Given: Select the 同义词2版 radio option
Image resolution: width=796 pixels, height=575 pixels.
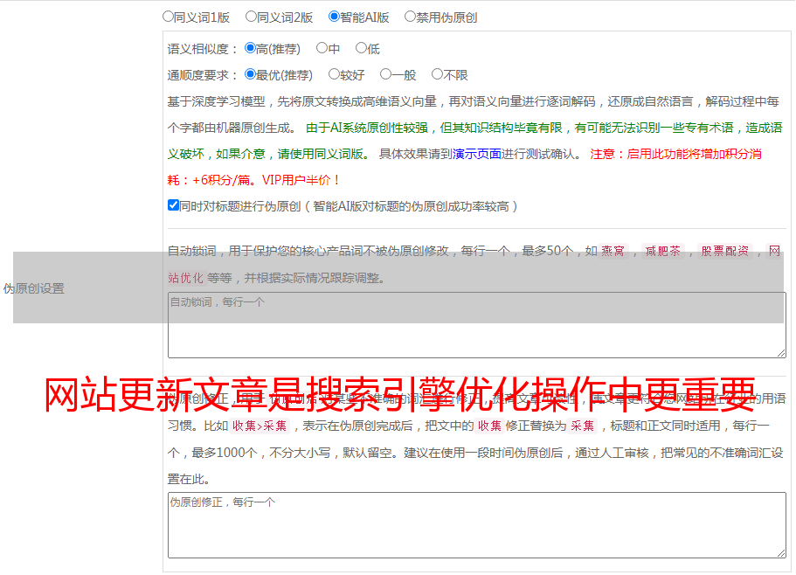Looking at the screenshot, I should [x=251, y=17].
